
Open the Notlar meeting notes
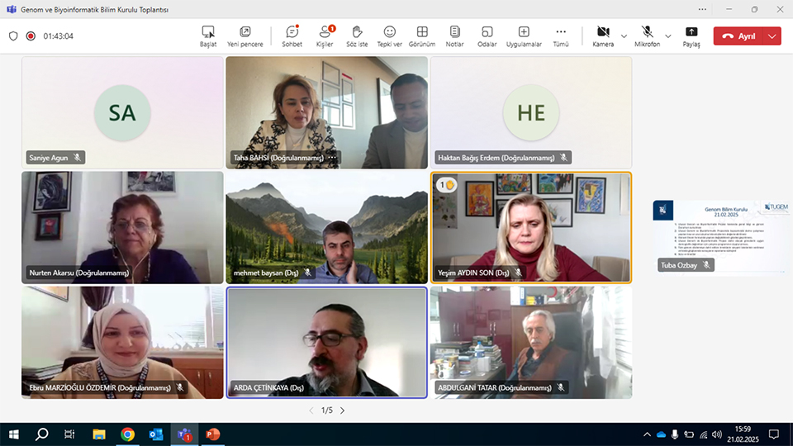[x=454, y=36]
